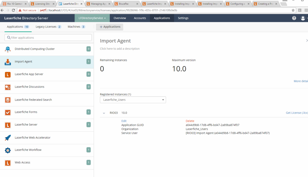This screenshot has width=308, height=177.
Task: Switch to the Rio 10 Cannot browser tab
Action: coord(15,4)
